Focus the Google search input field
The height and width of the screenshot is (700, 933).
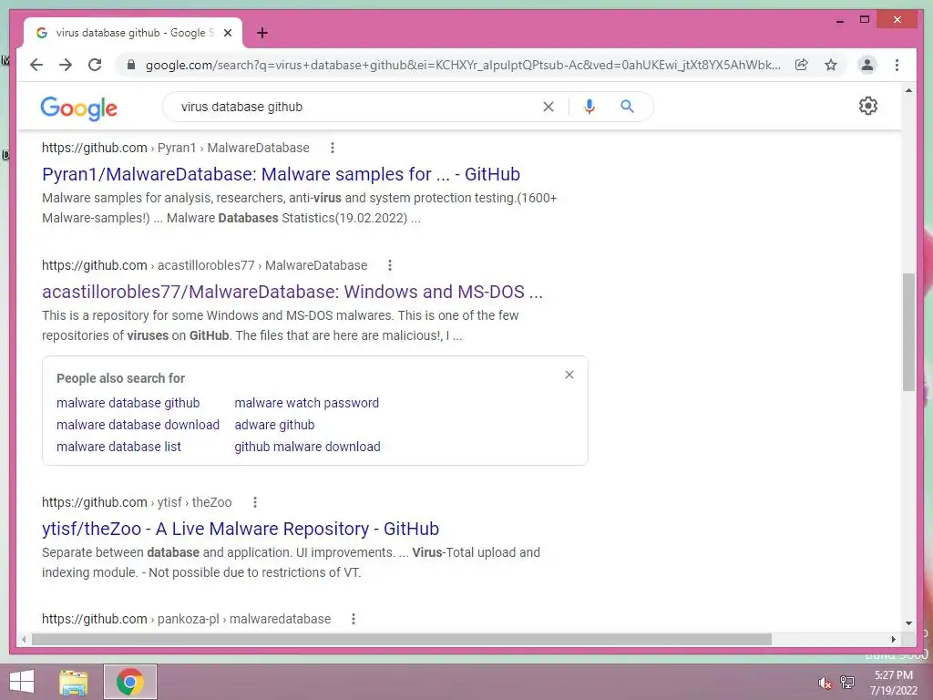pyautogui.click(x=357, y=107)
